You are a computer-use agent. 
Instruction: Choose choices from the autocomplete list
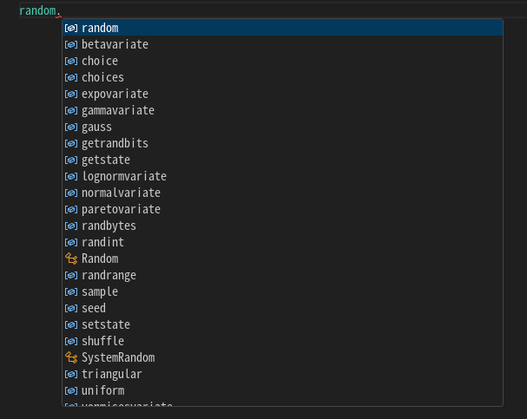(x=102, y=77)
